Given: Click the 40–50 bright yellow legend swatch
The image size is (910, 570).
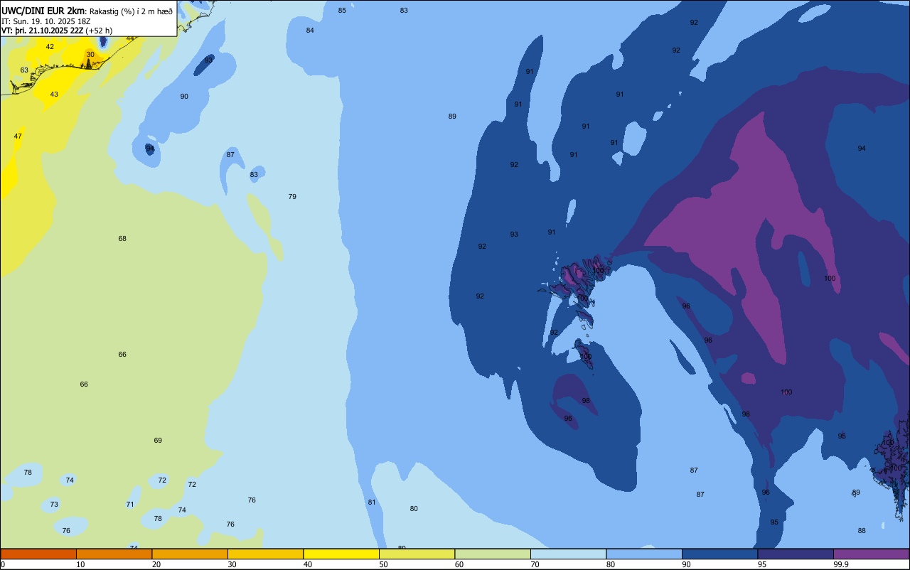Looking at the screenshot, I should point(341,554).
